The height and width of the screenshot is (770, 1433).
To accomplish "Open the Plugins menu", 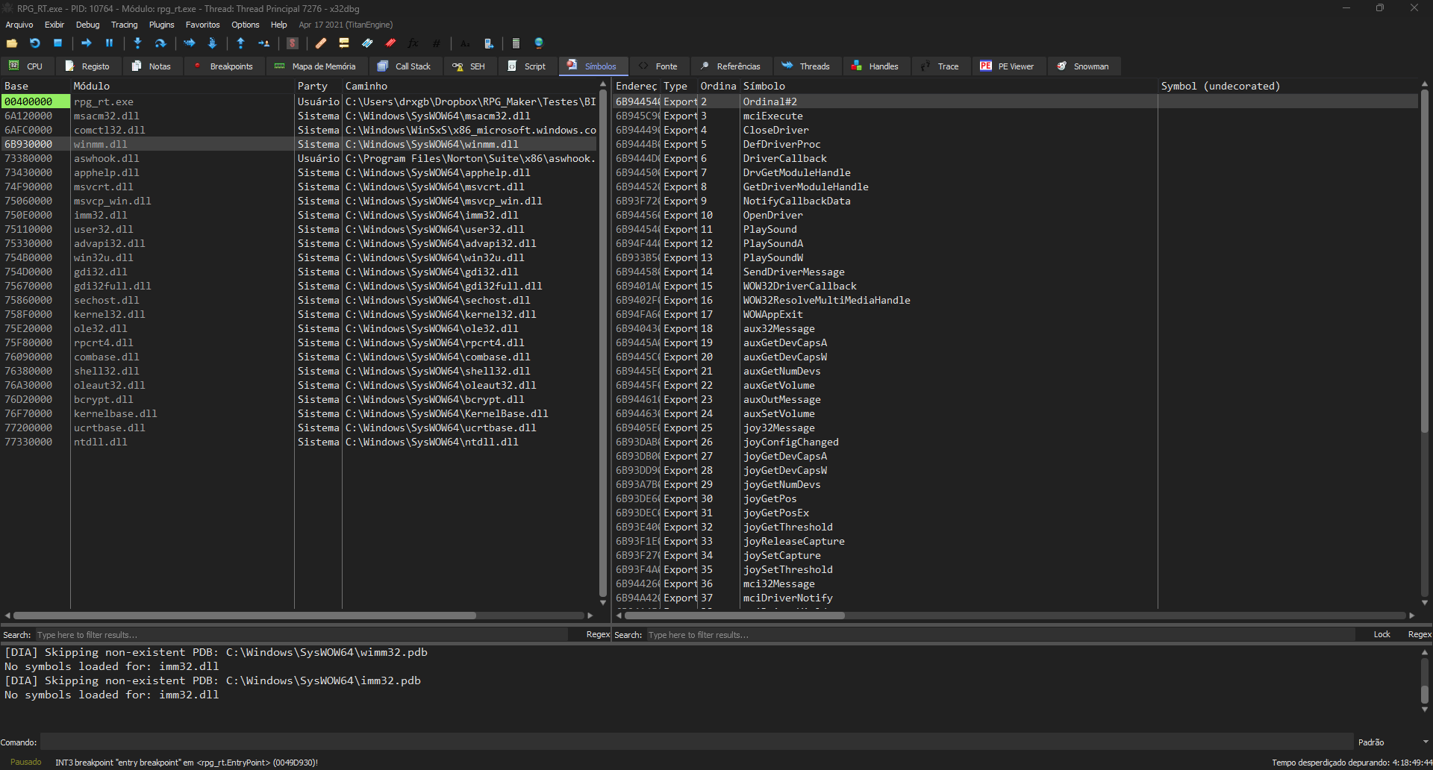I will pyautogui.click(x=161, y=25).
